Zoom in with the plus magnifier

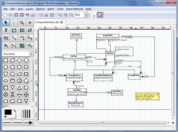[x=60, y=15]
